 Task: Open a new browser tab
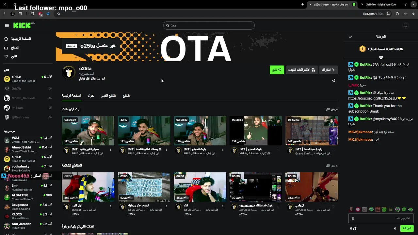pyautogui.click(x=302, y=5)
